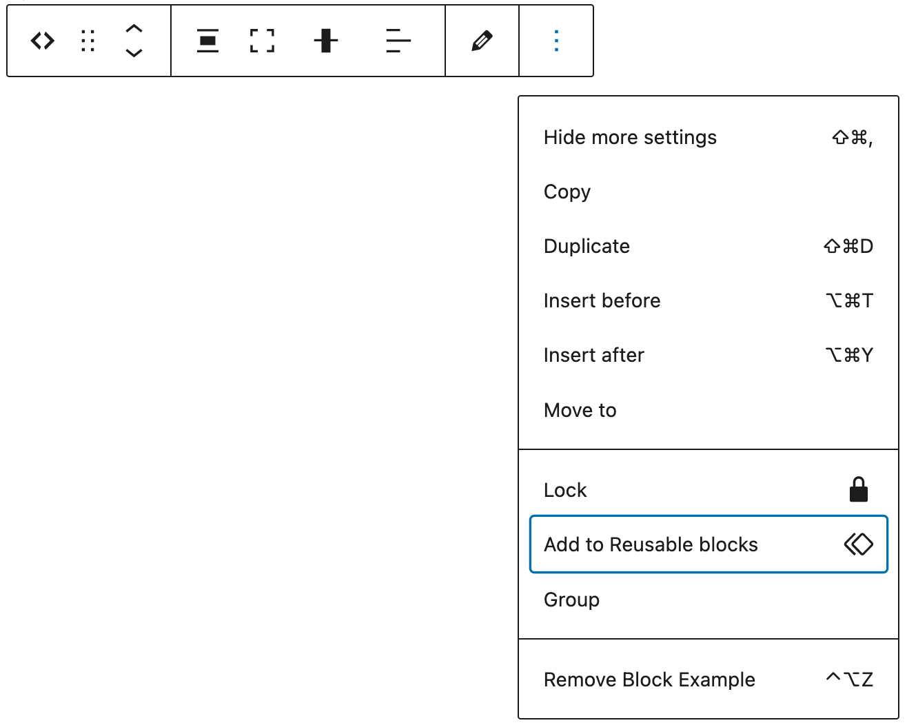Move block up with the up chevron
The width and height of the screenshot is (907, 725).
134,29
